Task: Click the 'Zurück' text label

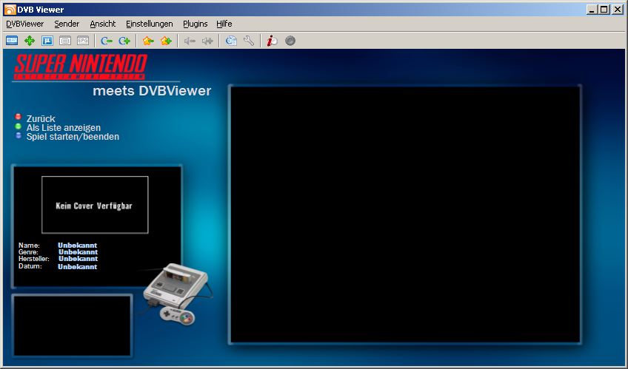Action: coord(41,119)
